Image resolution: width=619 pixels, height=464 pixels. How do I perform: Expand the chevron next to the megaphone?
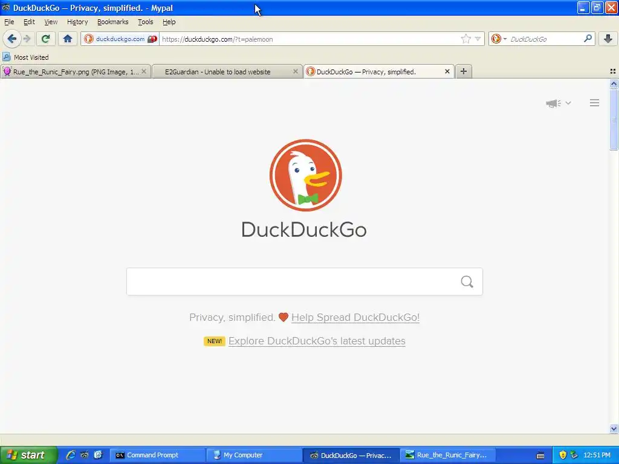pos(568,103)
